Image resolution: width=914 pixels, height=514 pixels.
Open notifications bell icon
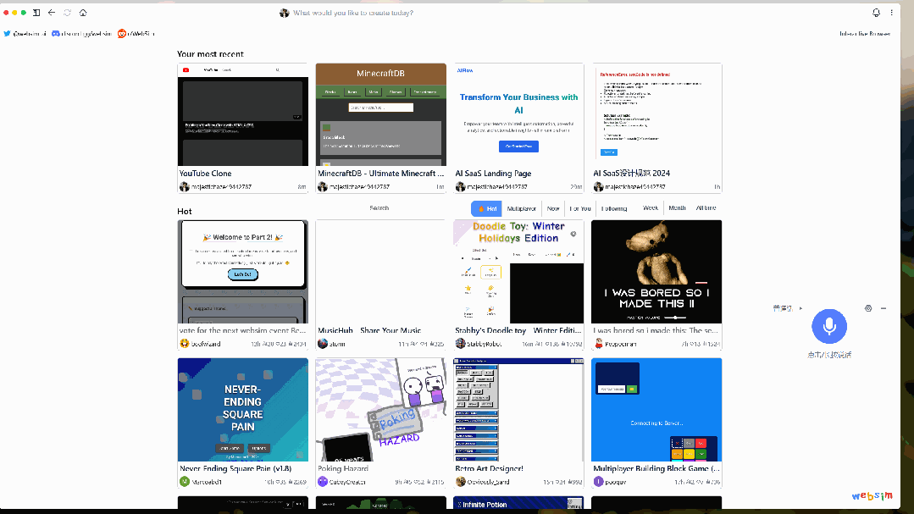(x=876, y=13)
